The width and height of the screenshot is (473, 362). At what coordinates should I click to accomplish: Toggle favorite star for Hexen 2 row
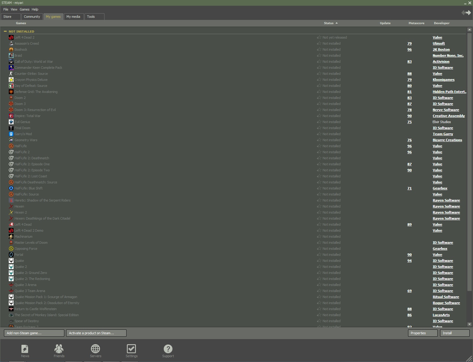coord(319,212)
